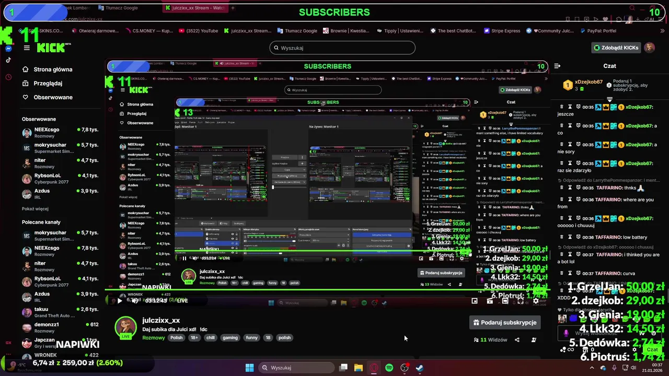Viewport: 669px width, 376px height.
Task: Open Messenger in the Opera sidebar
Action: point(8,49)
